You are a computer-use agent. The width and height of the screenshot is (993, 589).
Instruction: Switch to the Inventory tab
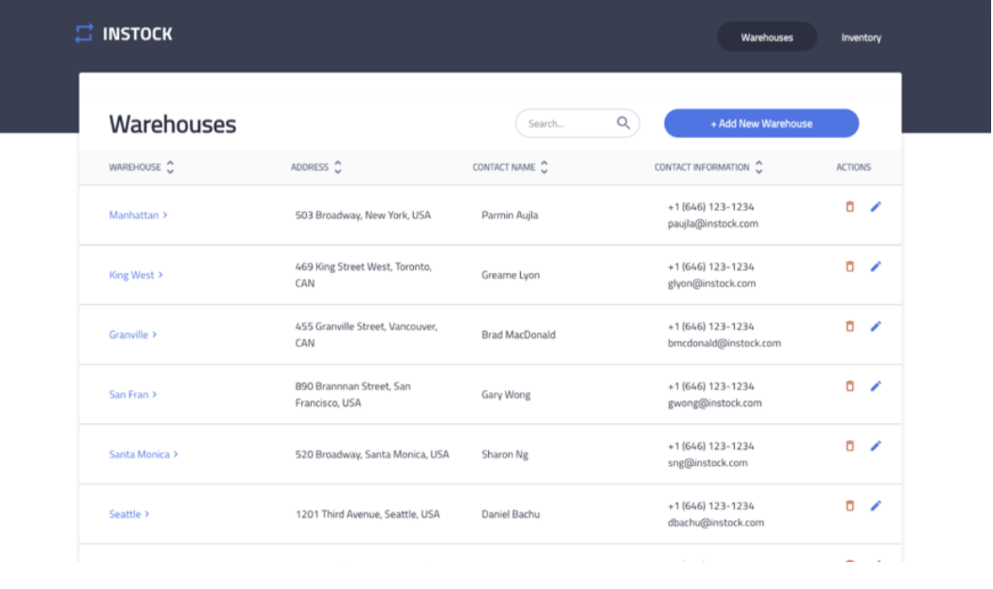coord(861,38)
